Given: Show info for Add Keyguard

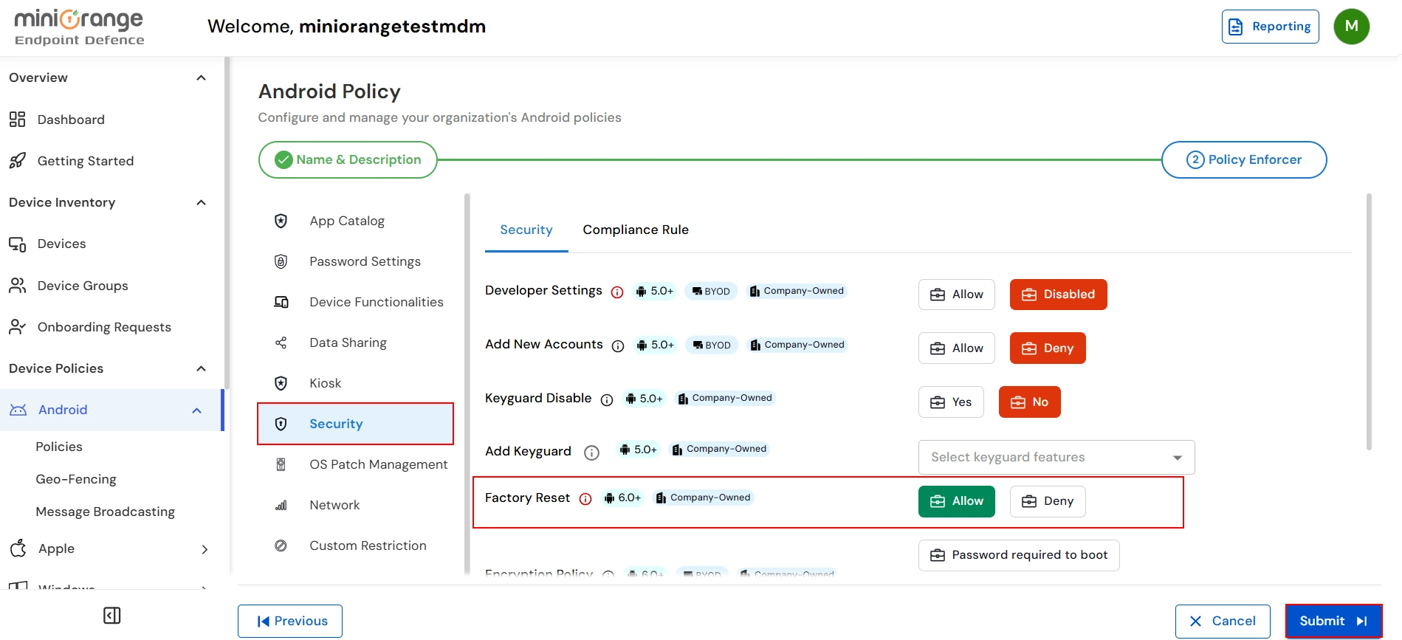Looking at the screenshot, I should coord(591,453).
